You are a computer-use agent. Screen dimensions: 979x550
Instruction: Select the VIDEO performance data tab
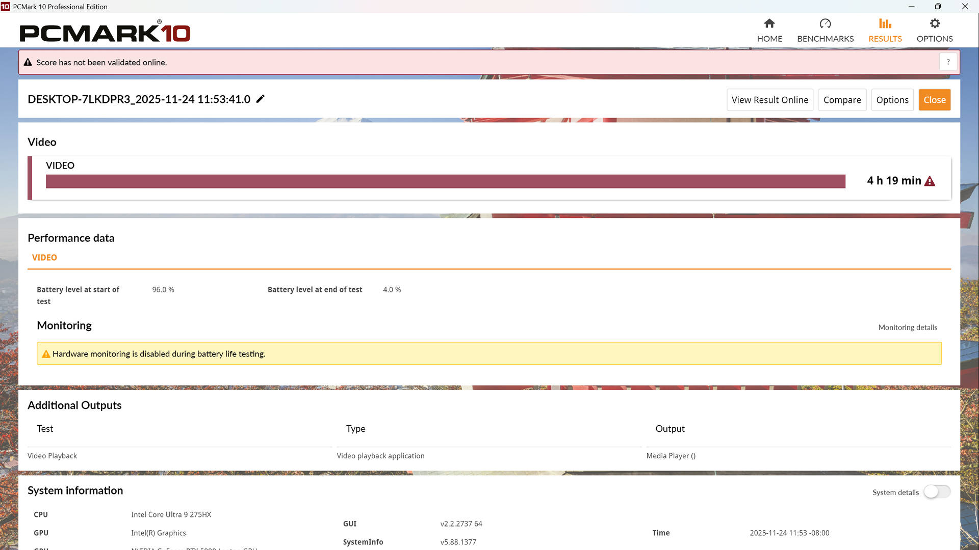tap(44, 258)
